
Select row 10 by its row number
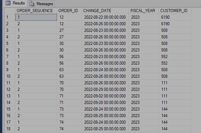(x=10, y=76)
